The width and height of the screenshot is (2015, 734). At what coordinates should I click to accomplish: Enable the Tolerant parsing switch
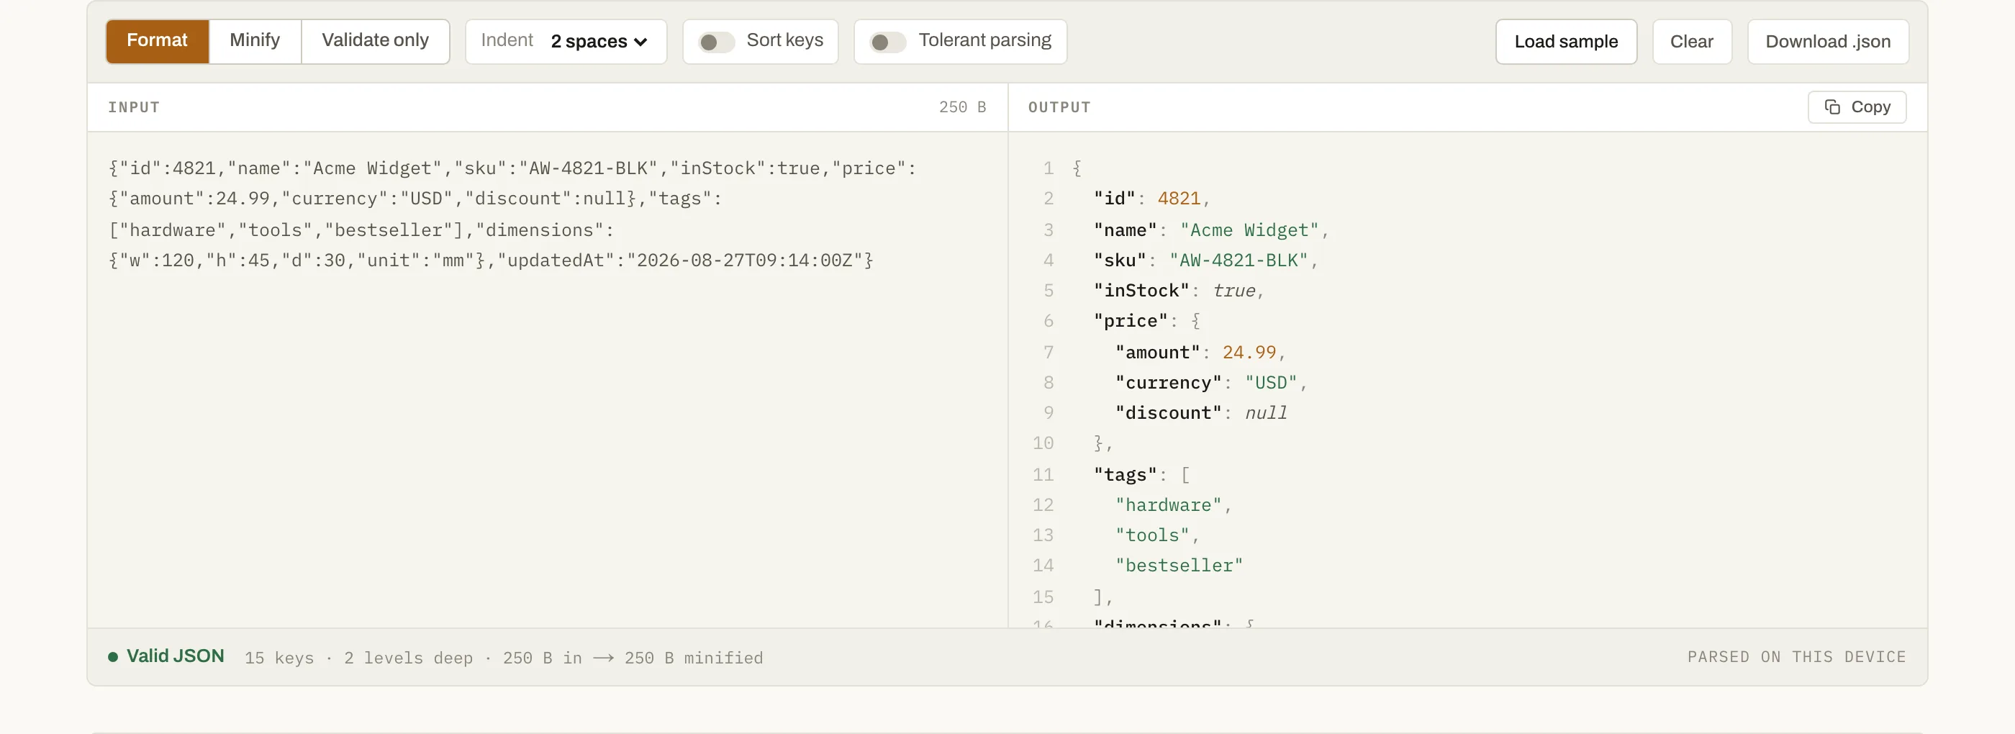click(888, 42)
